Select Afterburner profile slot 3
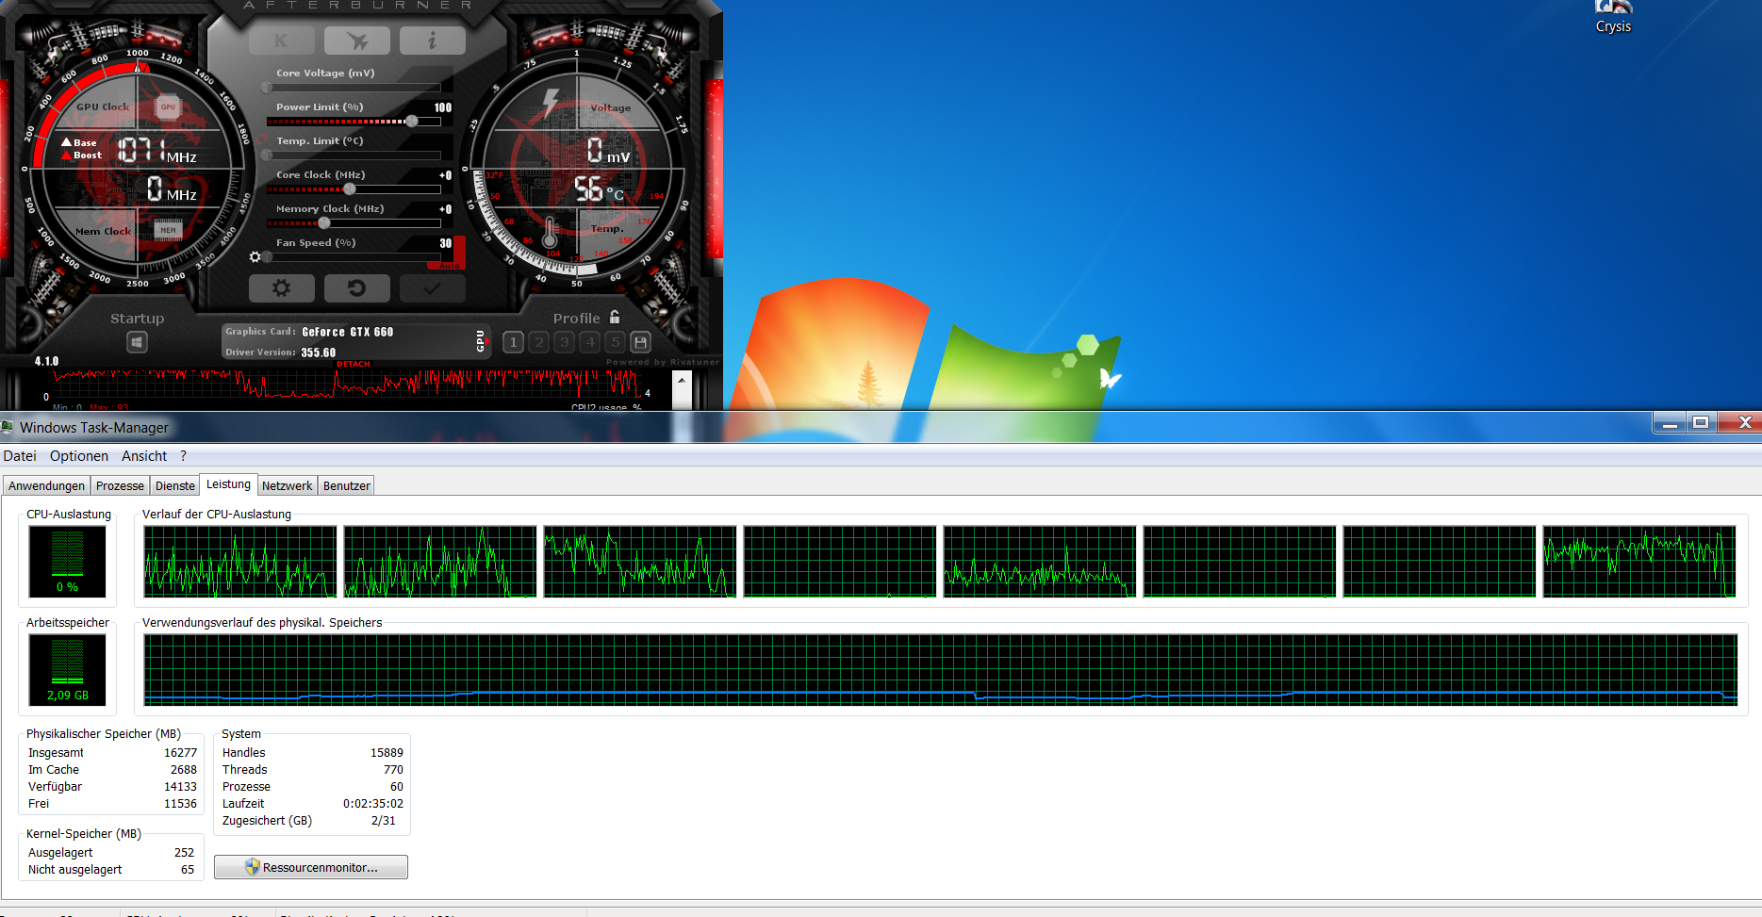The width and height of the screenshot is (1762, 917). coord(565,342)
